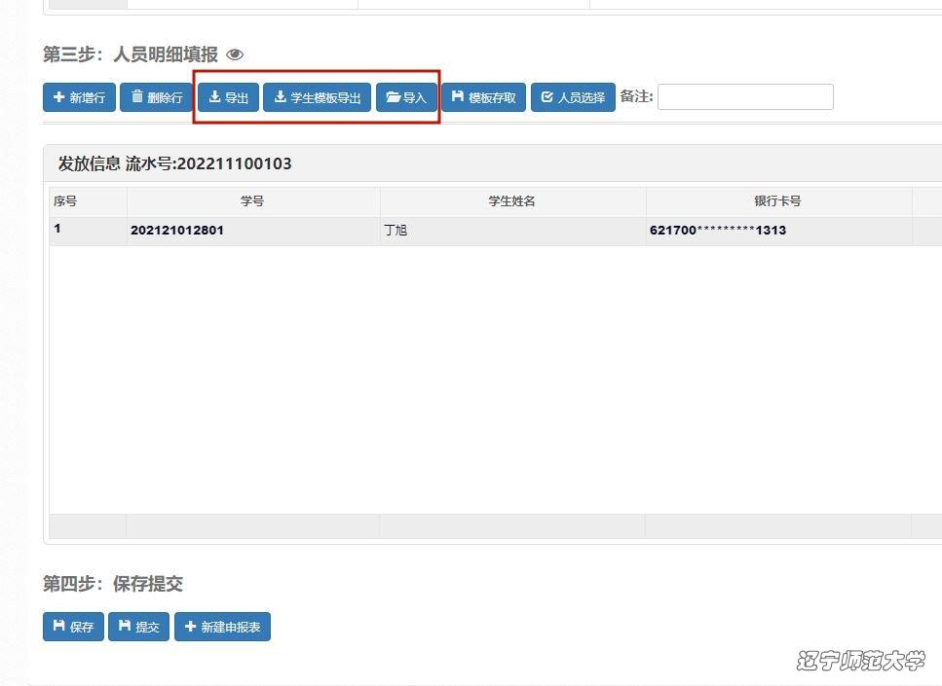Click the 导出 download button

coord(229,97)
